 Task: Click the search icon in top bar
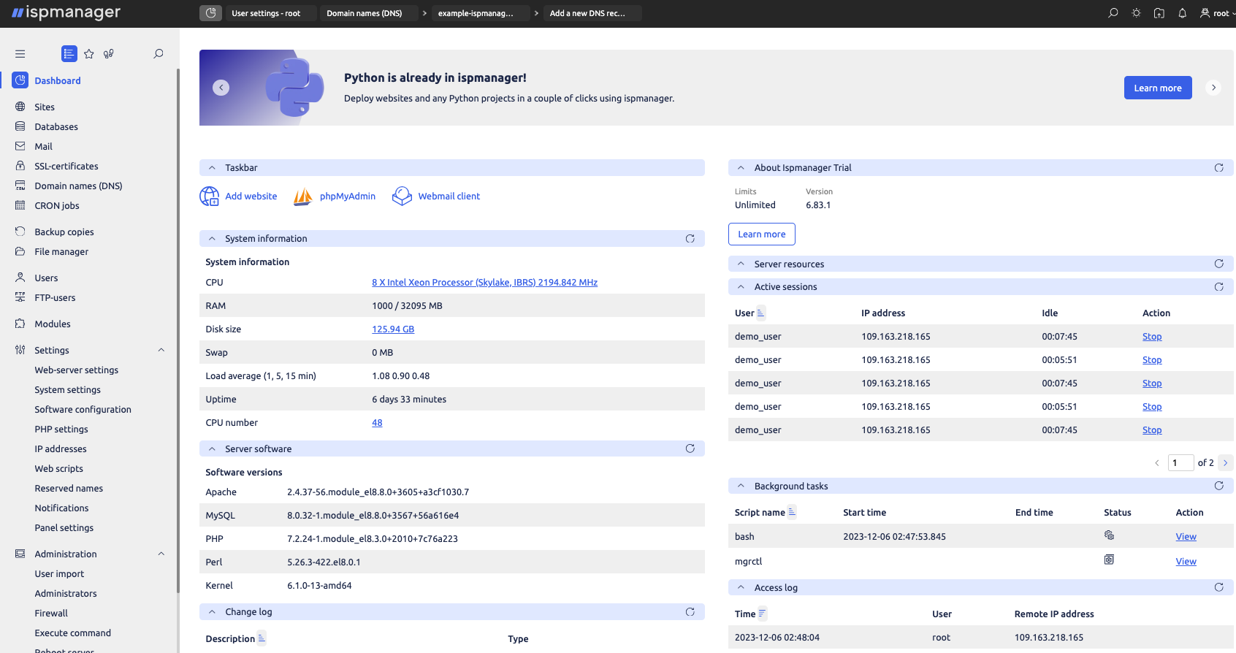[1113, 13]
